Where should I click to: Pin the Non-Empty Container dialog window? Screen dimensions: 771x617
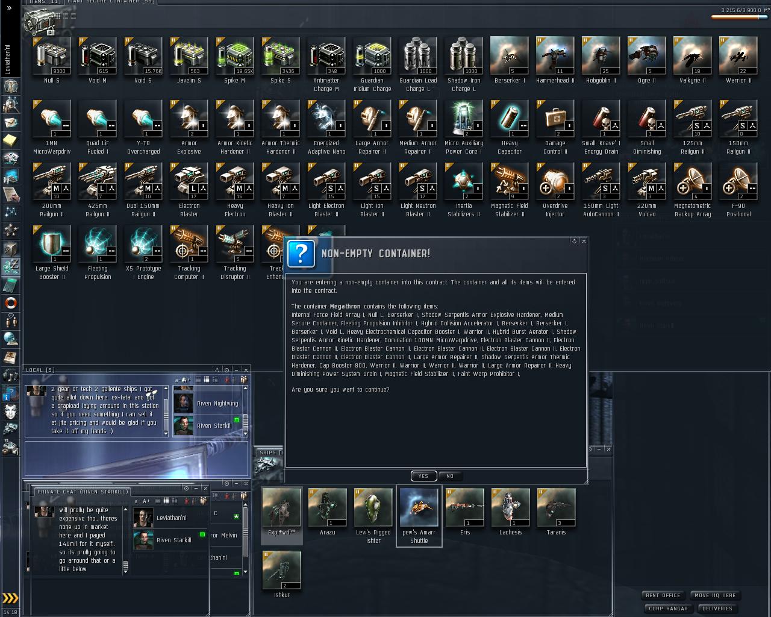tap(574, 241)
